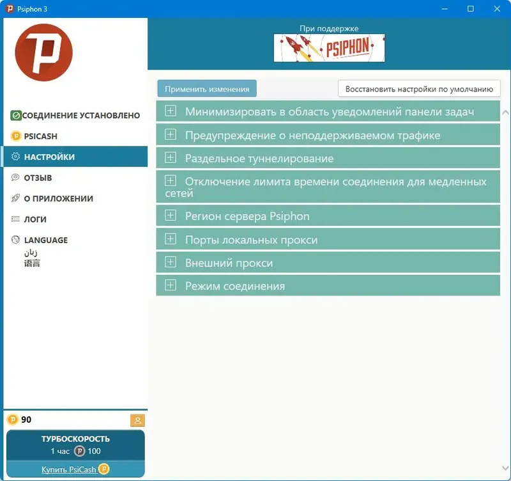The width and height of the screenshot is (511, 481).
Task: Expand Регион сервера Psiphon section
Action: pyautogui.click(x=328, y=216)
